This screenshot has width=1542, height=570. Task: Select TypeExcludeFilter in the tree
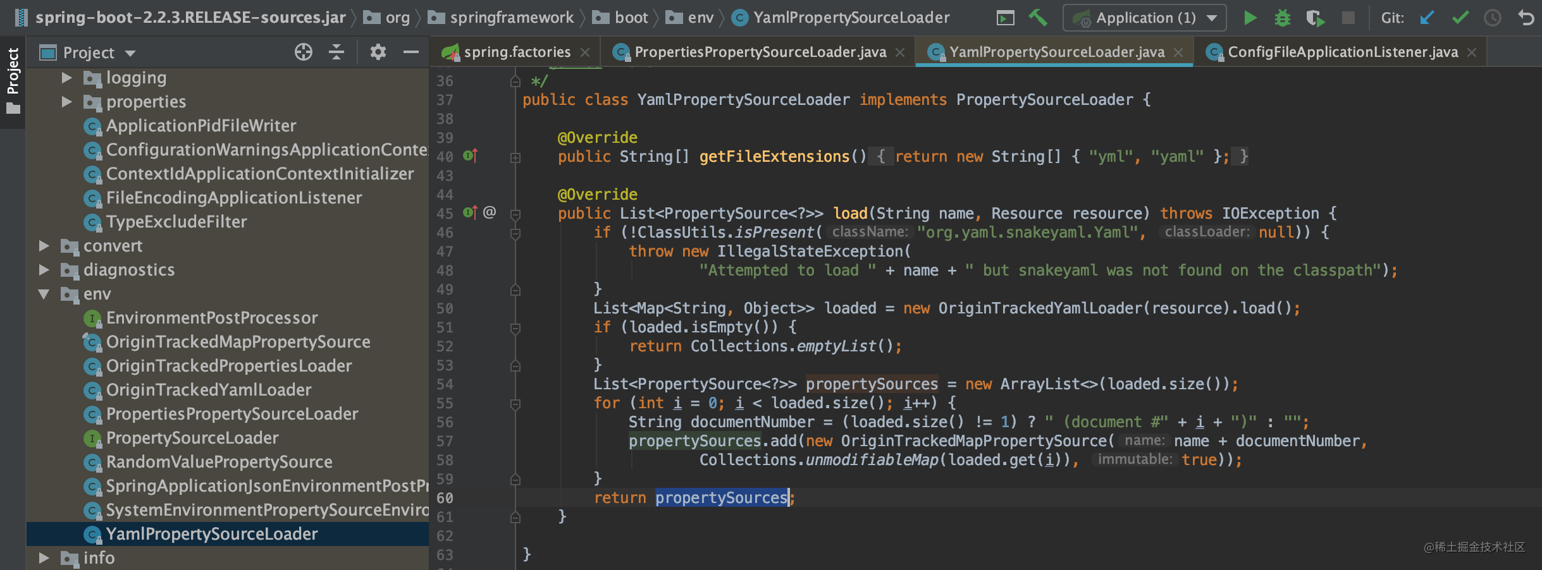176,222
